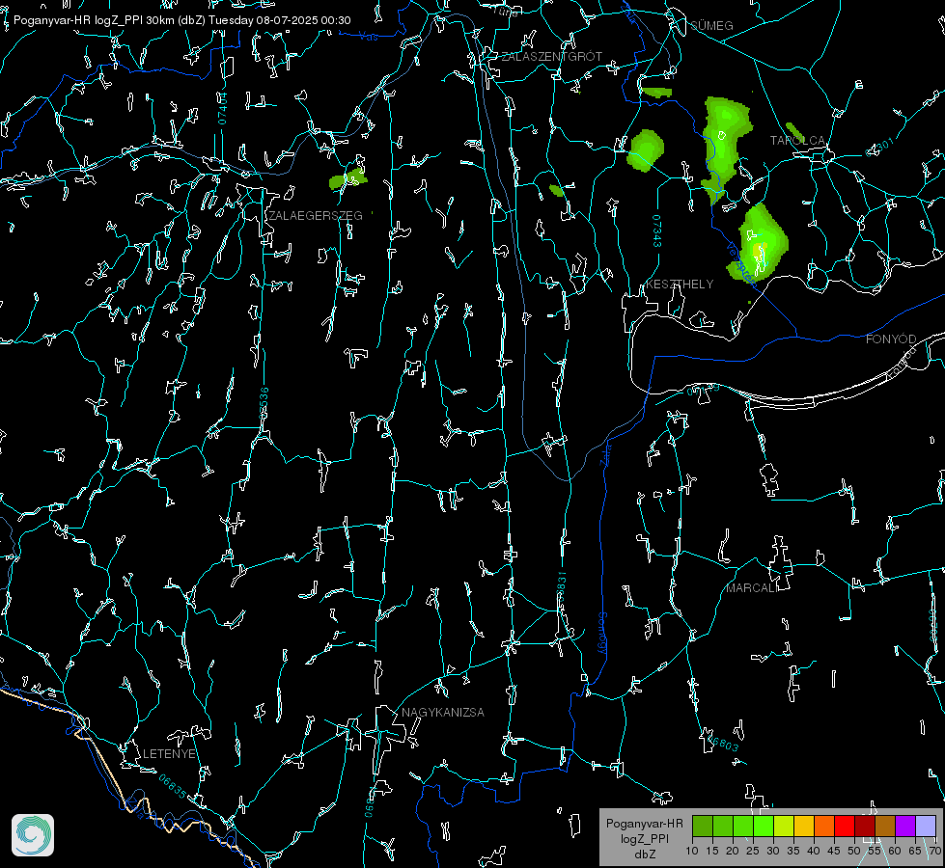
Task: Click the radar echo near Zalaegerszeg
Action: (x=348, y=179)
